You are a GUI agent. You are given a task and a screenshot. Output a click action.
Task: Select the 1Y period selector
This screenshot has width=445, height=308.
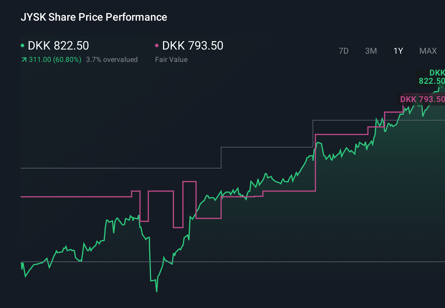[x=398, y=51]
